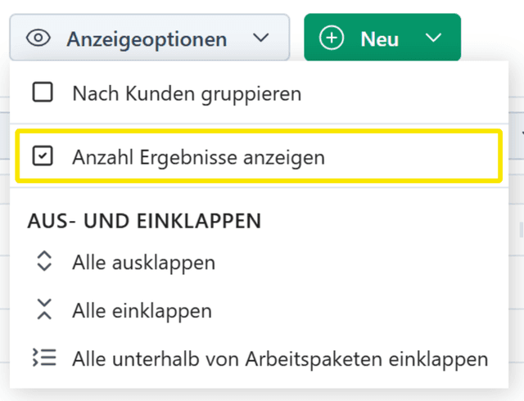524x401 pixels.
Task: Click the small arrow at the right edge
Action: coord(522,133)
